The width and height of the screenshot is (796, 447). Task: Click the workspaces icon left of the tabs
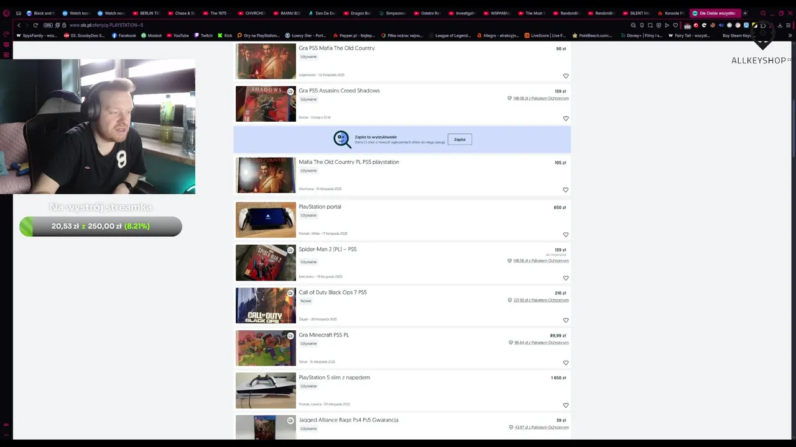click(19, 13)
